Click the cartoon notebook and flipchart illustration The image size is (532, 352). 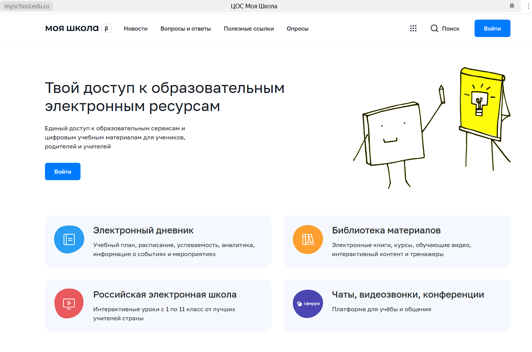[432, 128]
